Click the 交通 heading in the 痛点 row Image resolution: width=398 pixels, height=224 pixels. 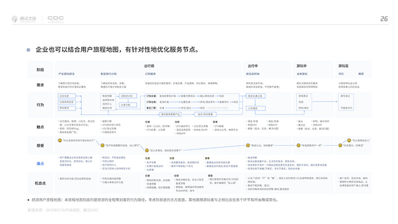[x=147, y=158]
